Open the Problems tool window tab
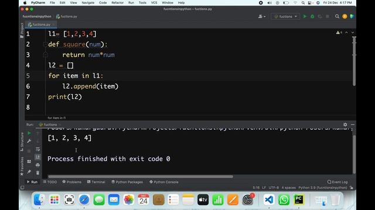 click(x=71, y=182)
